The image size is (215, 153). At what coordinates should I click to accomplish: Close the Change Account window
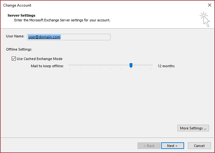click(x=210, y=5)
